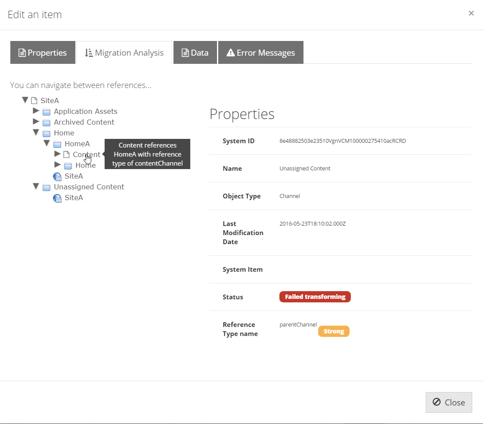Image resolution: width=483 pixels, height=424 pixels.
Task: Click the Archived Content folder icon
Action: (46, 122)
